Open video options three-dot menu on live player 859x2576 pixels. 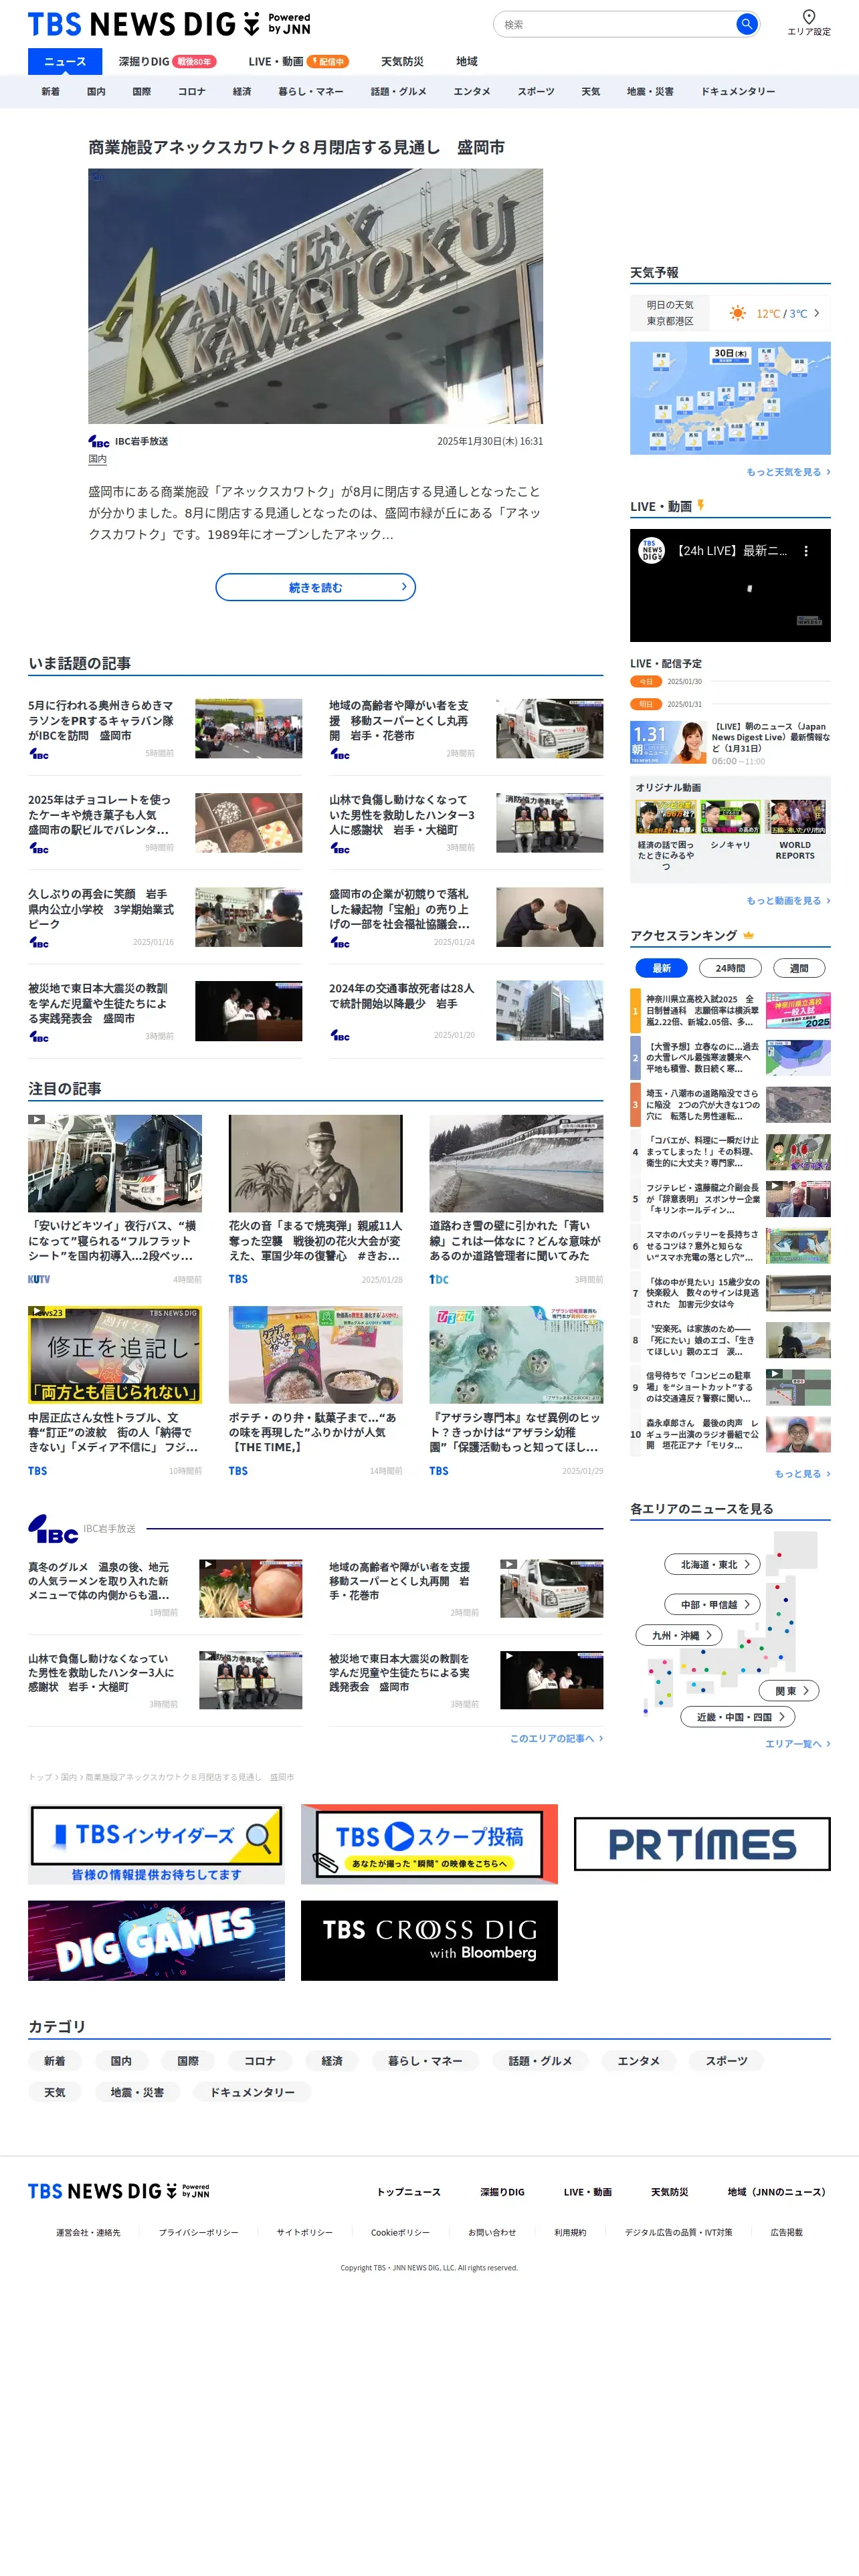[x=806, y=551]
